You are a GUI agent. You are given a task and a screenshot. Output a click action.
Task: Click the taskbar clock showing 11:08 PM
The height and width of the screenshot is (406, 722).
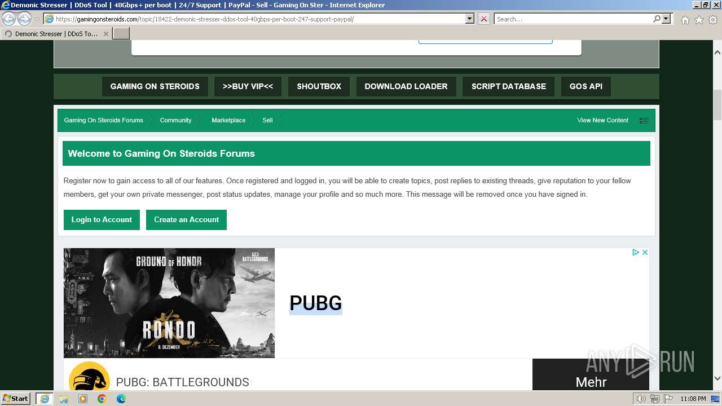693,399
